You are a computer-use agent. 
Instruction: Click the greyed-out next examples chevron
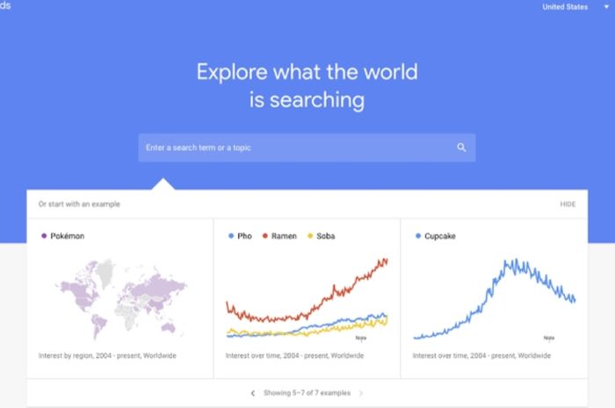361,393
